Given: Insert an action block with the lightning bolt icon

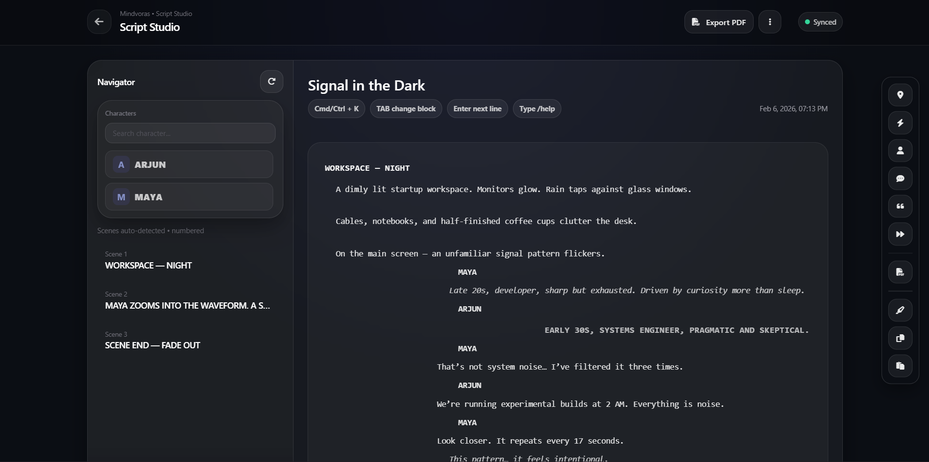Looking at the screenshot, I should click(x=900, y=123).
